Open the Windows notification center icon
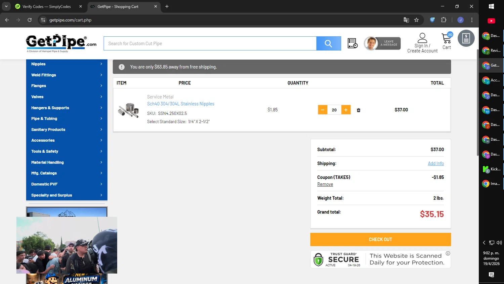The height and width of the screenshot is (284, 504). (x=491, y=275)
